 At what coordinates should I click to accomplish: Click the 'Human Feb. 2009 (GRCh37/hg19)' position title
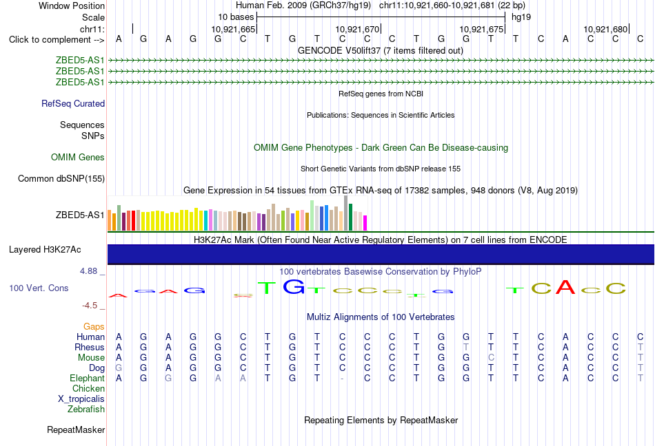pos(303,6)
